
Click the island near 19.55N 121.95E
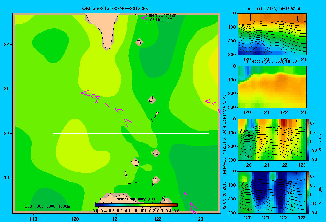[156, 153]
